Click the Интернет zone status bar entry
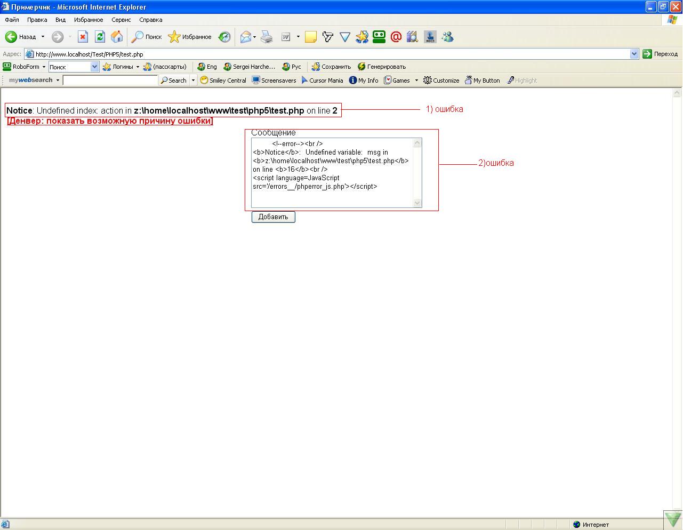This screenshot has width=683, height=530. (591, 525)
